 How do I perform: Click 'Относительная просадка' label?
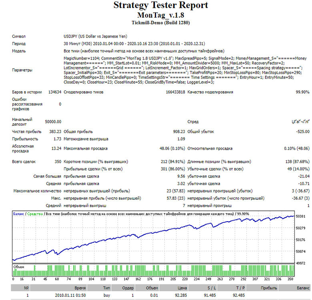click(x=210, y=149)
